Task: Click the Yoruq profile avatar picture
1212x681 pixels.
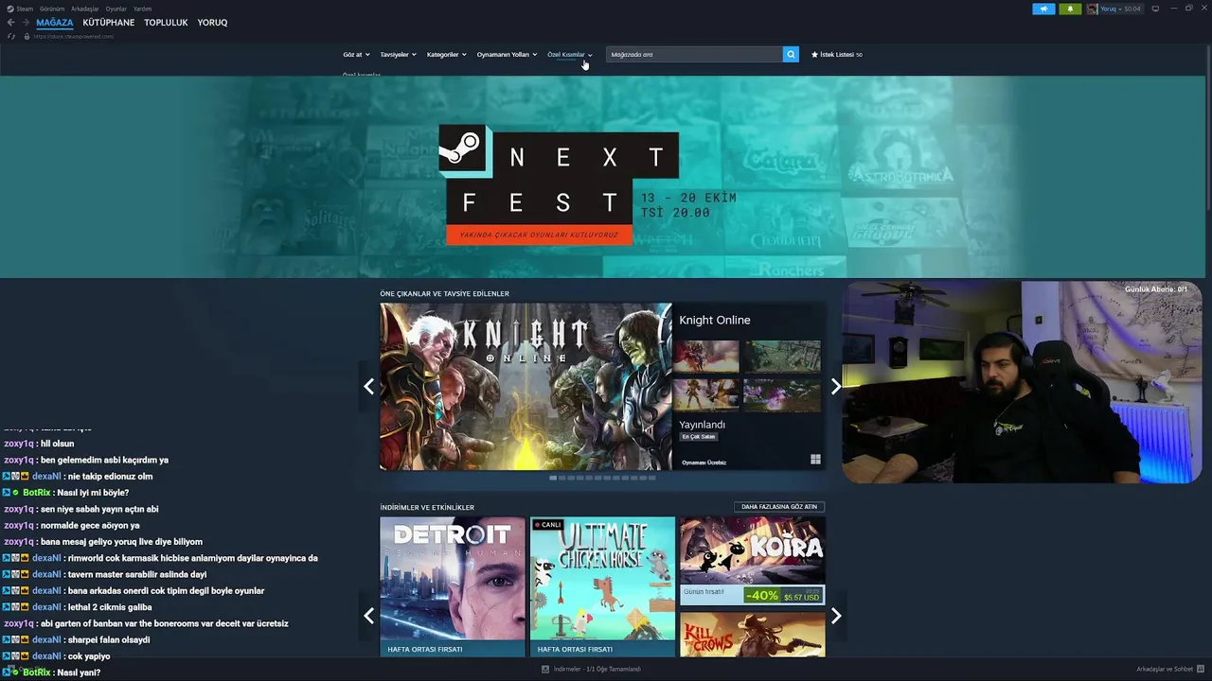Action: 1092,9
